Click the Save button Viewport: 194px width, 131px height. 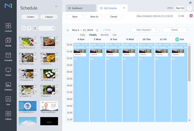coord(75,17)
